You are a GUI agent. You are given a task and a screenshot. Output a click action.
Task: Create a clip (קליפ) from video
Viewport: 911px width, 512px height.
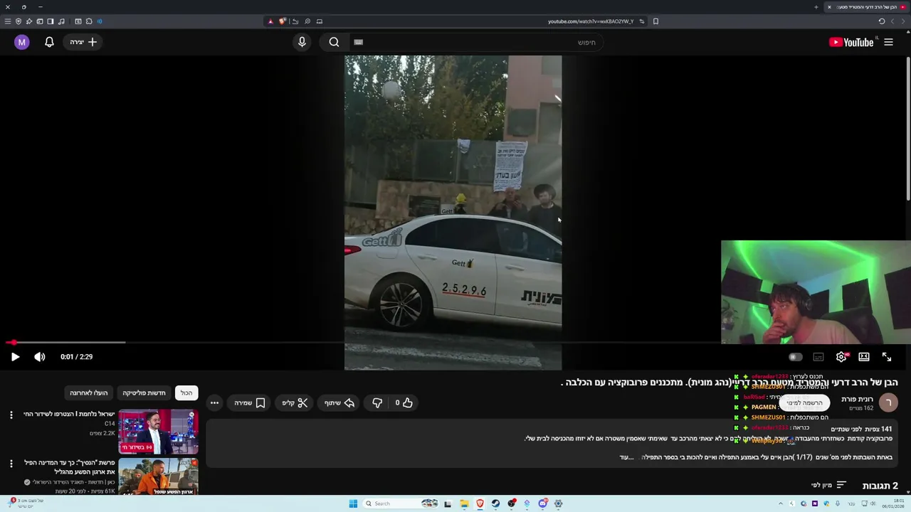(295, 402)
